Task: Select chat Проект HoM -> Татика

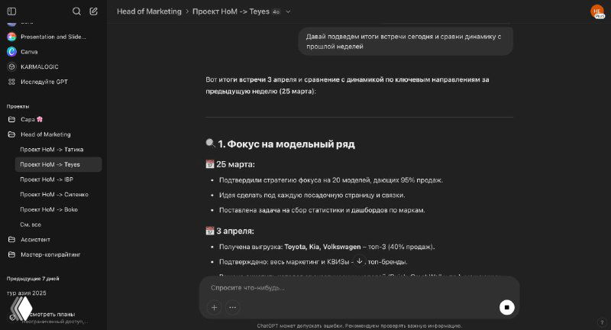Action: pyautogui.click(x=51, y=149)
